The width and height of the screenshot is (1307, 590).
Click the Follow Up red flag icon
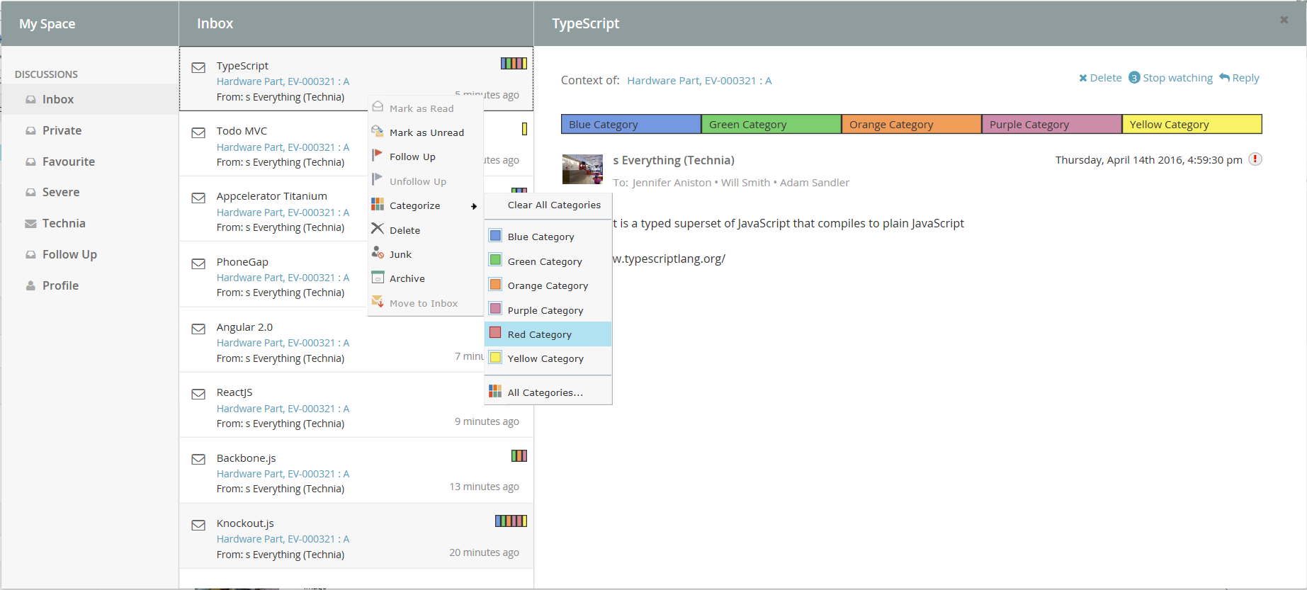[378, 156]
